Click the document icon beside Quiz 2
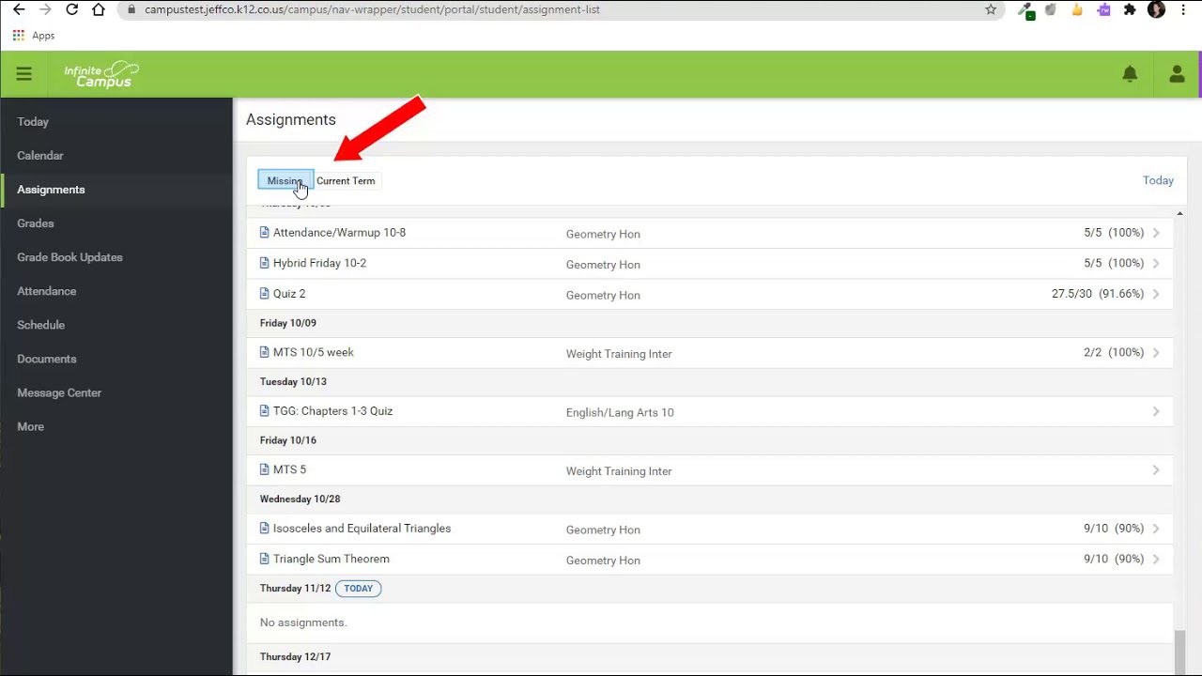The width and height of the screenshot is (1202, 676). point(265,294)
